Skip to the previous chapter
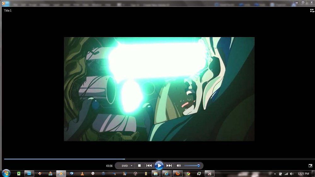The width and height of the screenshot is (315, 177). 149,166
